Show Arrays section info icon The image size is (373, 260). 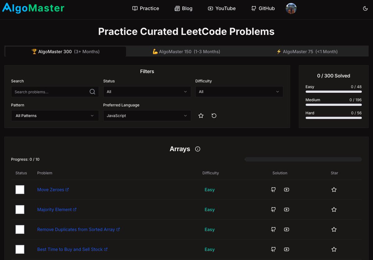pyautogui.click(x=198, y=149)
